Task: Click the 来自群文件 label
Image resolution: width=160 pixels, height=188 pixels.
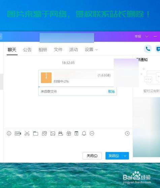Action: click(49, 91)
